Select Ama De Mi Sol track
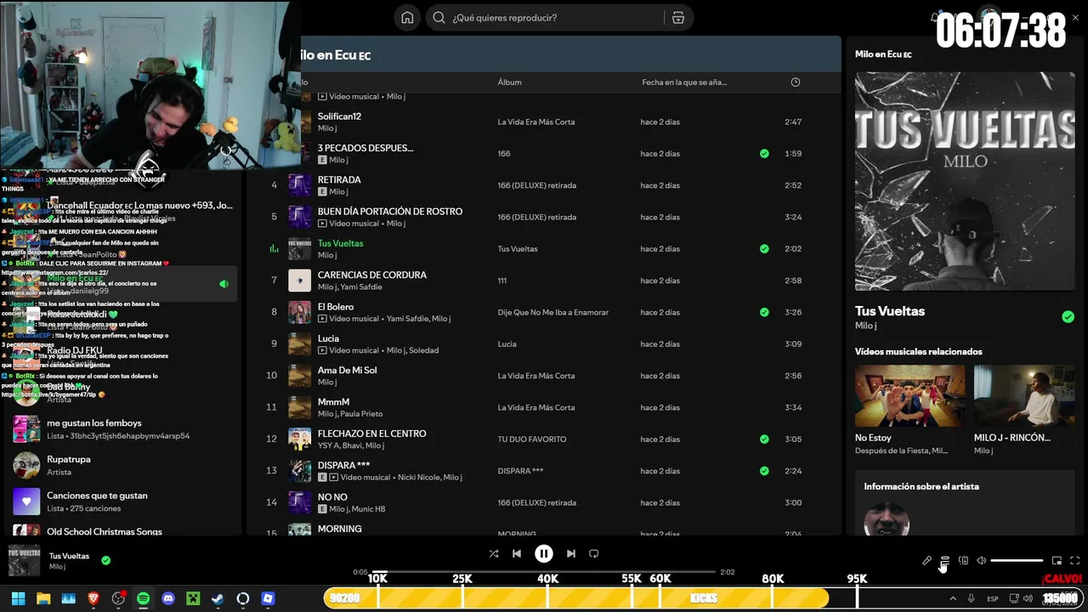 point(347,371)
